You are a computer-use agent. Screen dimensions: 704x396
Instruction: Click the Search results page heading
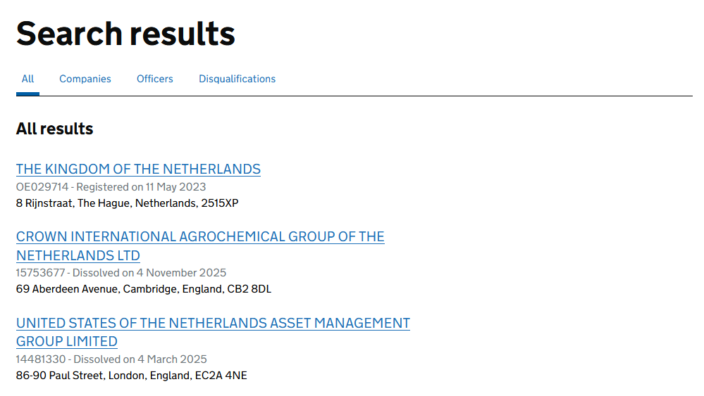click(125, 33)
